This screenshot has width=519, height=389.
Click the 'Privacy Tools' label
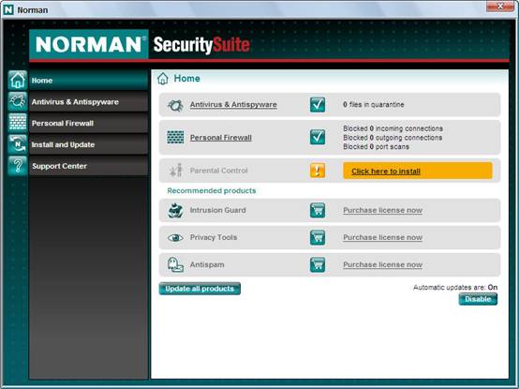214,237
